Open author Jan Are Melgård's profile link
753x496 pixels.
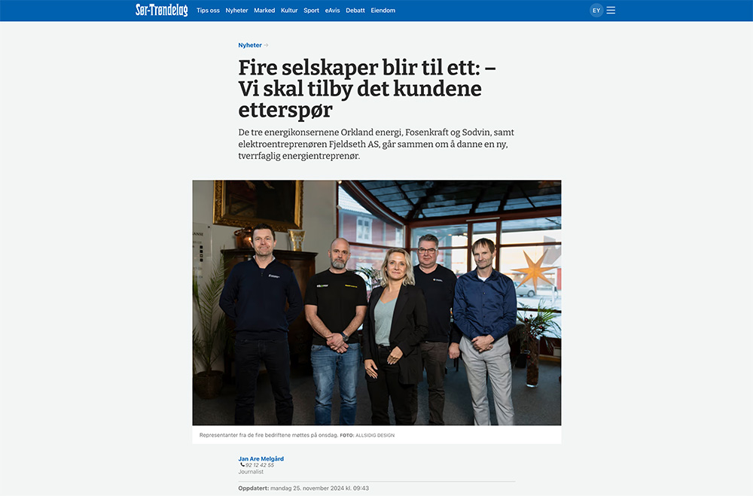pyautogui.click(x=261, y=458)
